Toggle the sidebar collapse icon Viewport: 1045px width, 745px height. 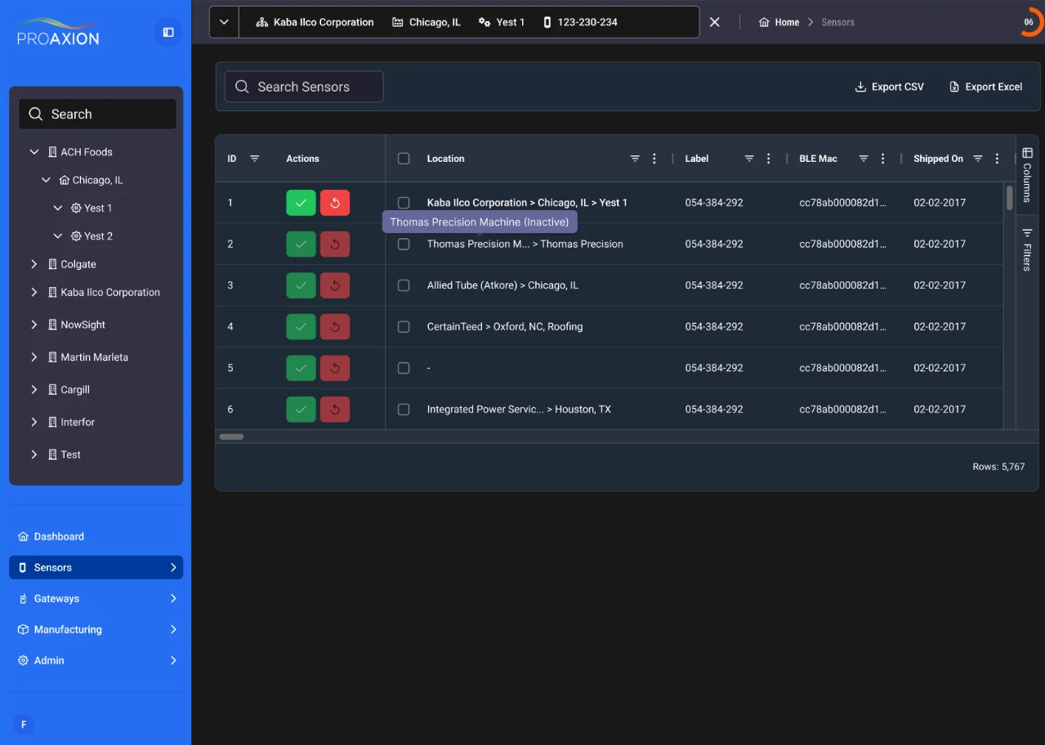[168, 33]
